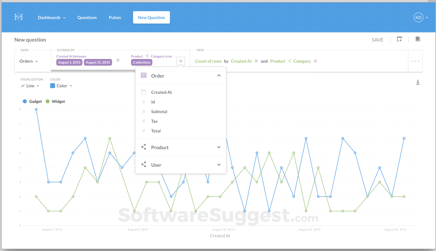Remove Created At grouping in View
The width and height of the screenshot is (436, 251).
click(256, 61)
